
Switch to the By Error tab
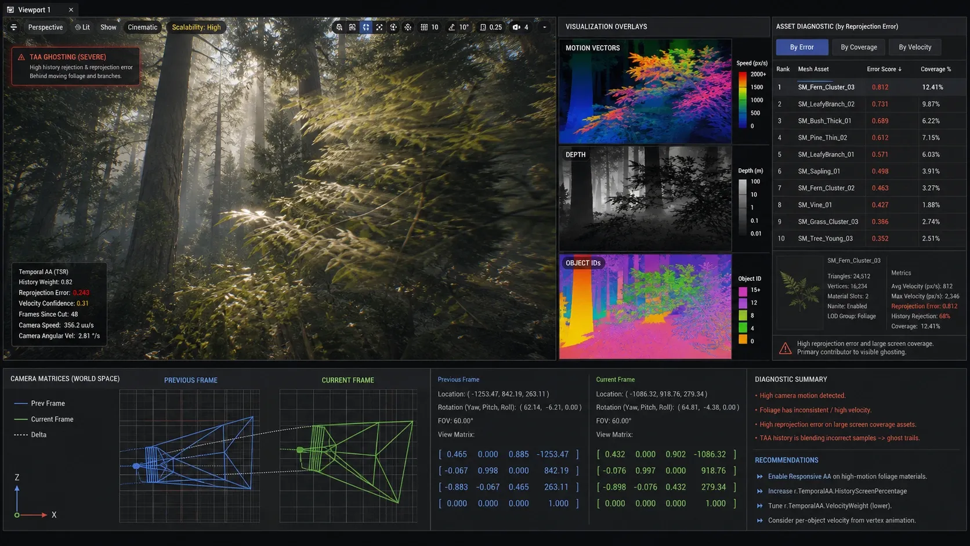pyautogui.click(x=802, y=47)
